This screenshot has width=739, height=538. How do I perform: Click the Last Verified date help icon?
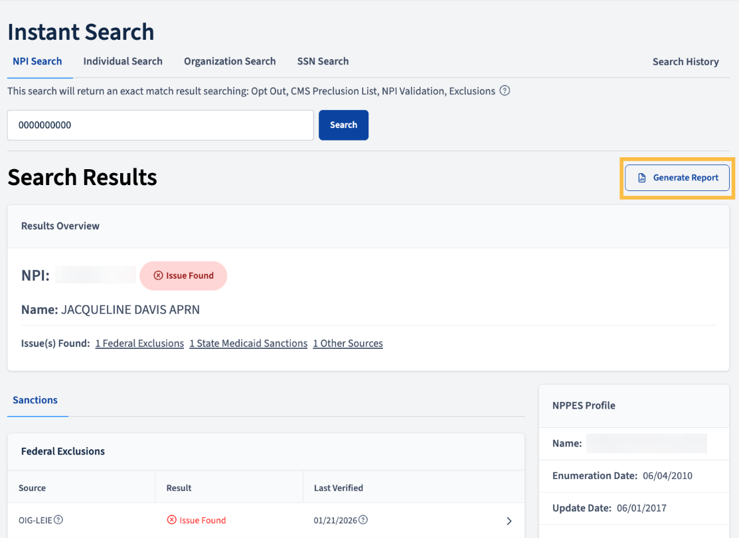363,519
